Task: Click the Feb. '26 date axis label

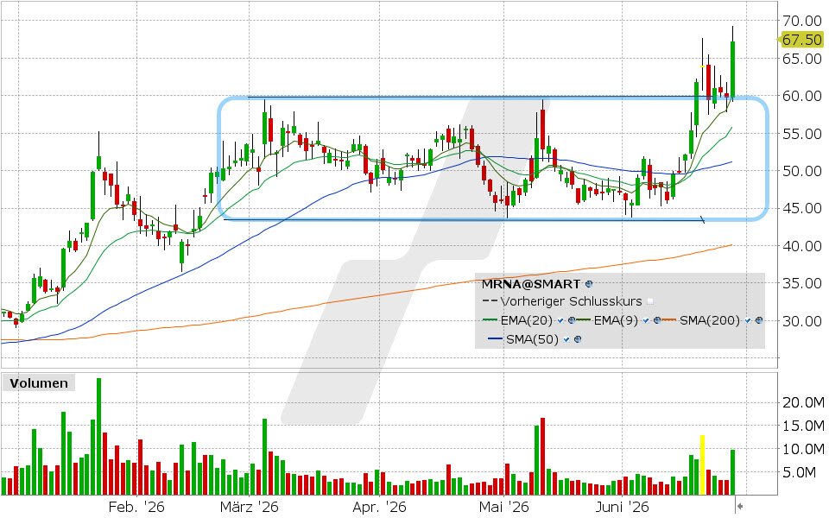Action: (136, 507)
